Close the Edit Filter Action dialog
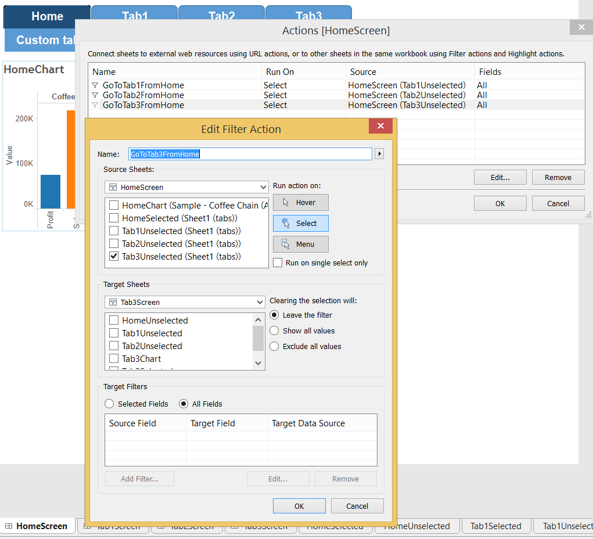This screenshot has height=539, width=593. pyautogui.click(x=380, y=126)
